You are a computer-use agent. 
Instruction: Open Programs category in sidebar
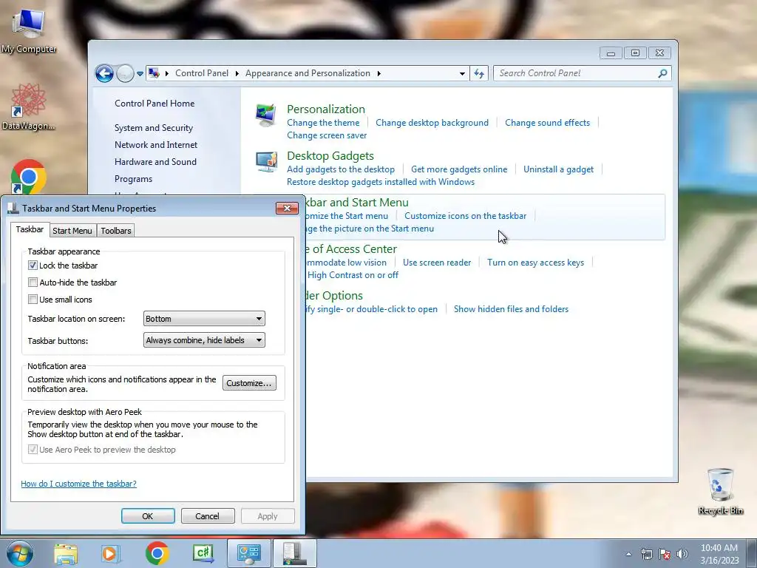pos(133,179)
